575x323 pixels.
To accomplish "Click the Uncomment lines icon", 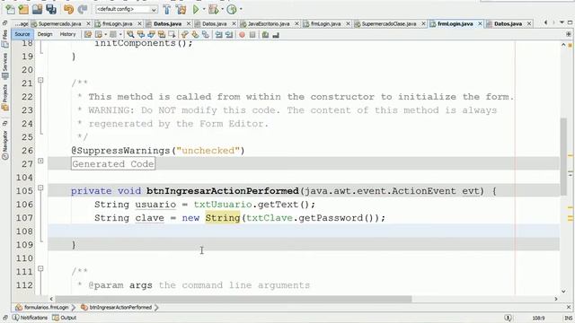I will coord(276,35).
